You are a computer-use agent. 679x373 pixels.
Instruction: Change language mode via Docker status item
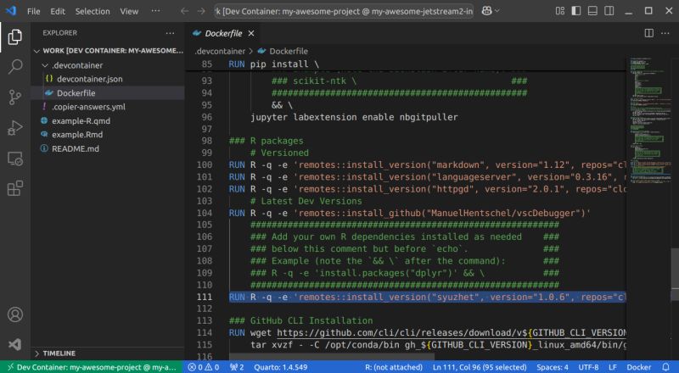(x=639, y=367)
